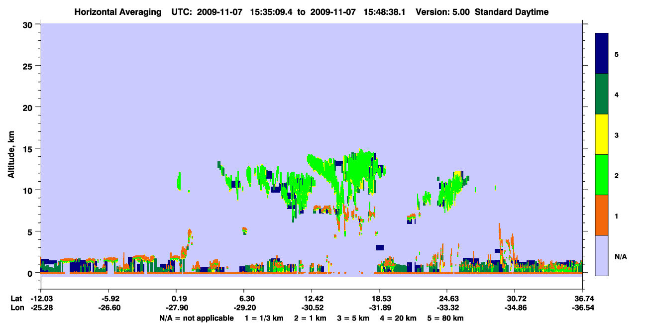The height and width of the screenshot is (332, 647).
Task: Click the '3 = 5 km' legend entry
Action: click(x=354, y=318)
